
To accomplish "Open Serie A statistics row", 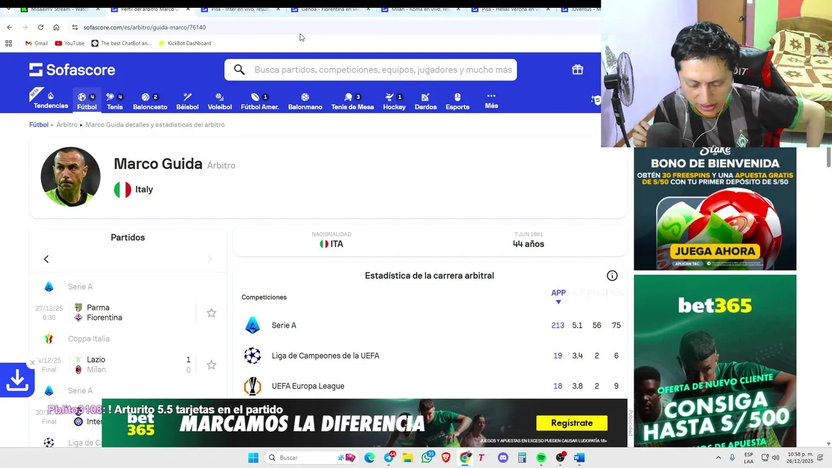I will pos(430,325).
